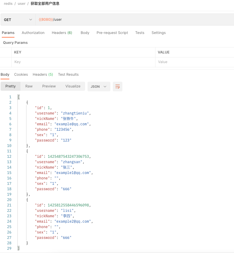Toggle the wrap lines icon
The image size is (234, 253).
tap(117, 87)
